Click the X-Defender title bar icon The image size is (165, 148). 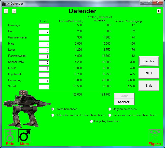pos(4,4)
